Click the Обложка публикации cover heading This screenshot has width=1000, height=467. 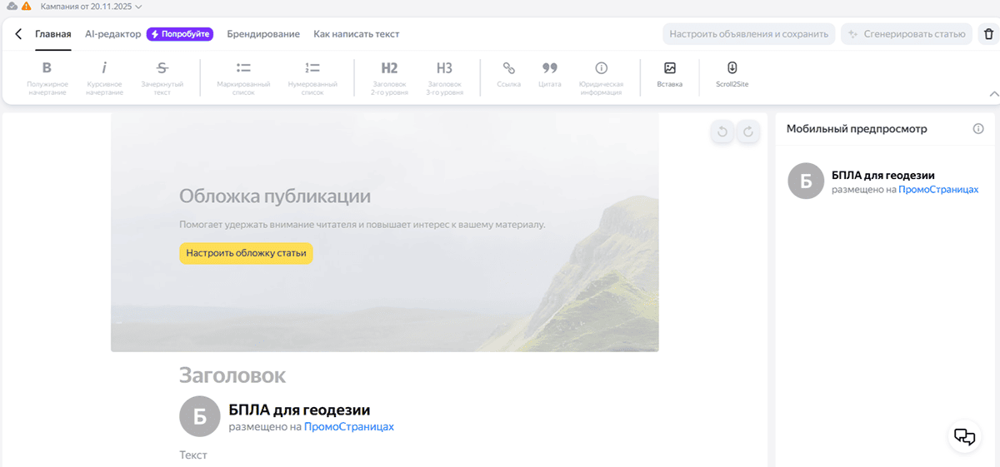(275, 196)
